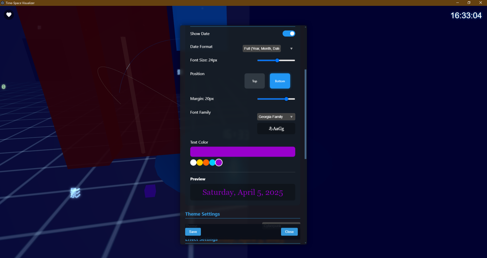The width and height of the screenshot is (487, 258).
Task: Open the Date Format dropdown
Action: click(x=262, y=48)
